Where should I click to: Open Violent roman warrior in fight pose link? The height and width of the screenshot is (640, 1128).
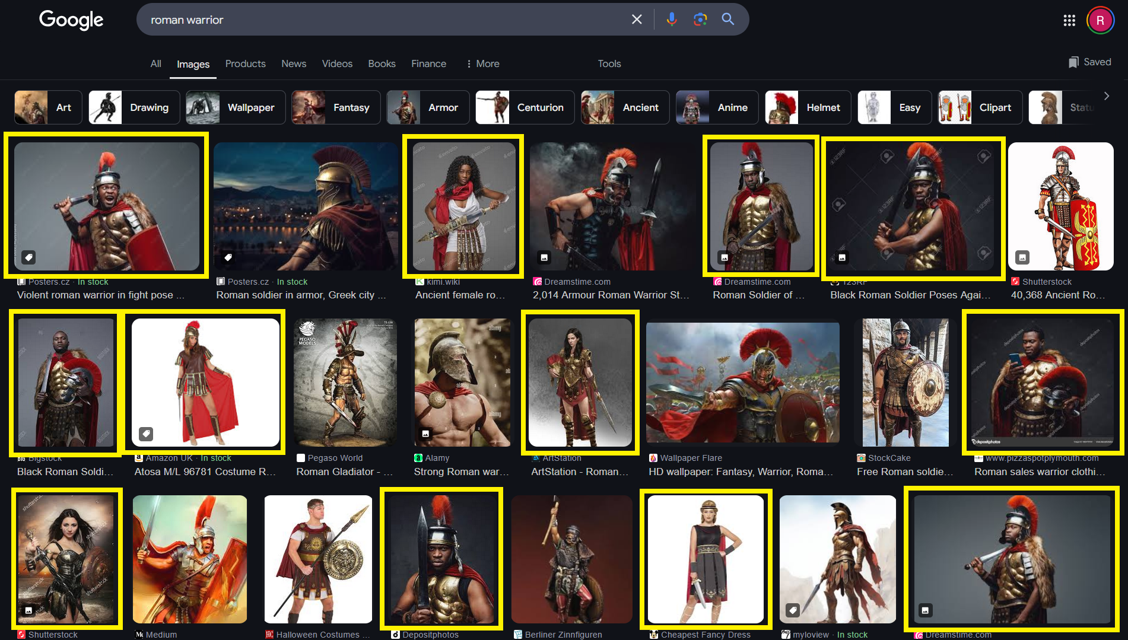pos(100,295)
